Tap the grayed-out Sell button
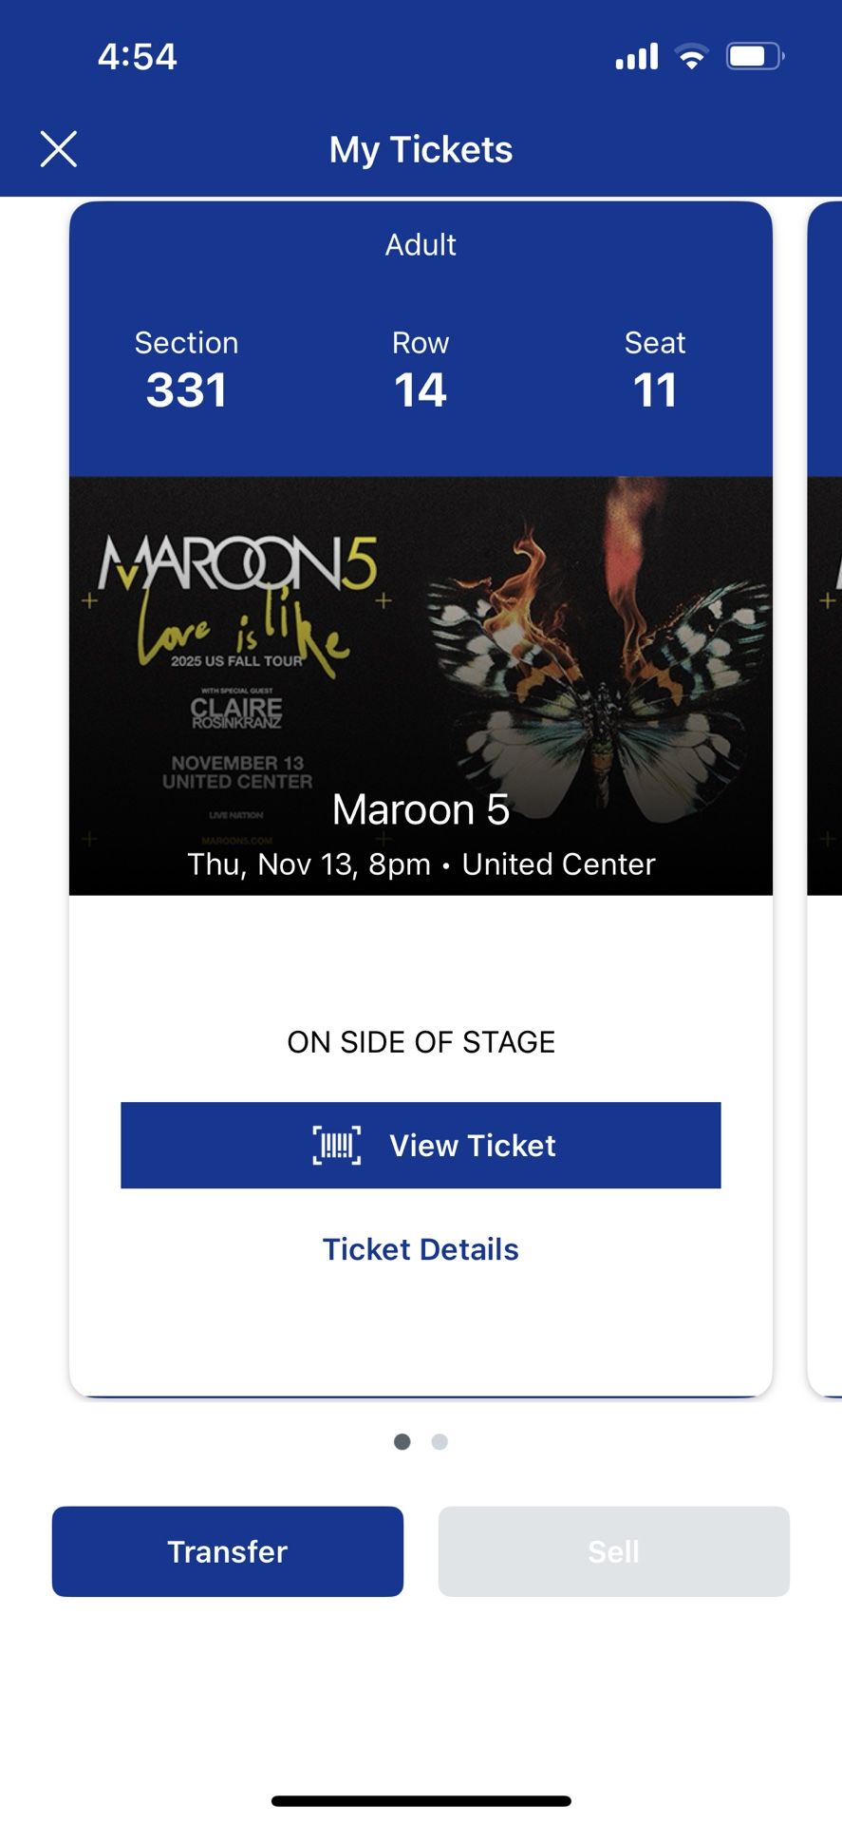 click(613, 1551)
